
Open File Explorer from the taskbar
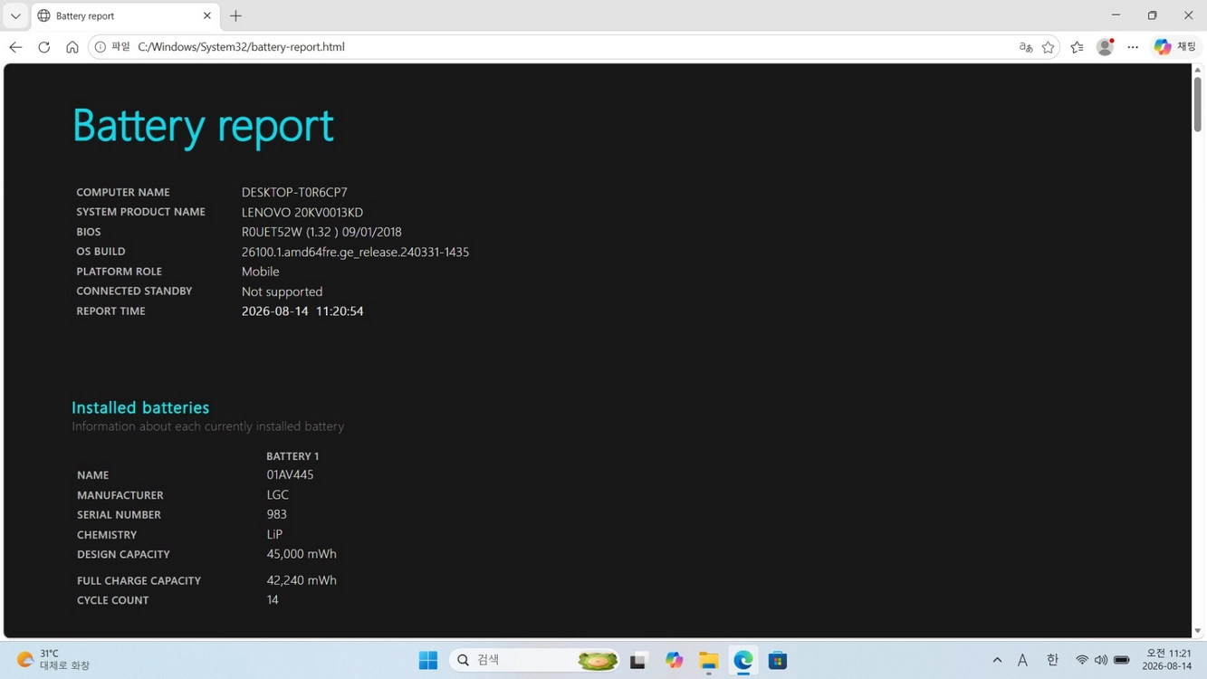click(x=708, y=660)
